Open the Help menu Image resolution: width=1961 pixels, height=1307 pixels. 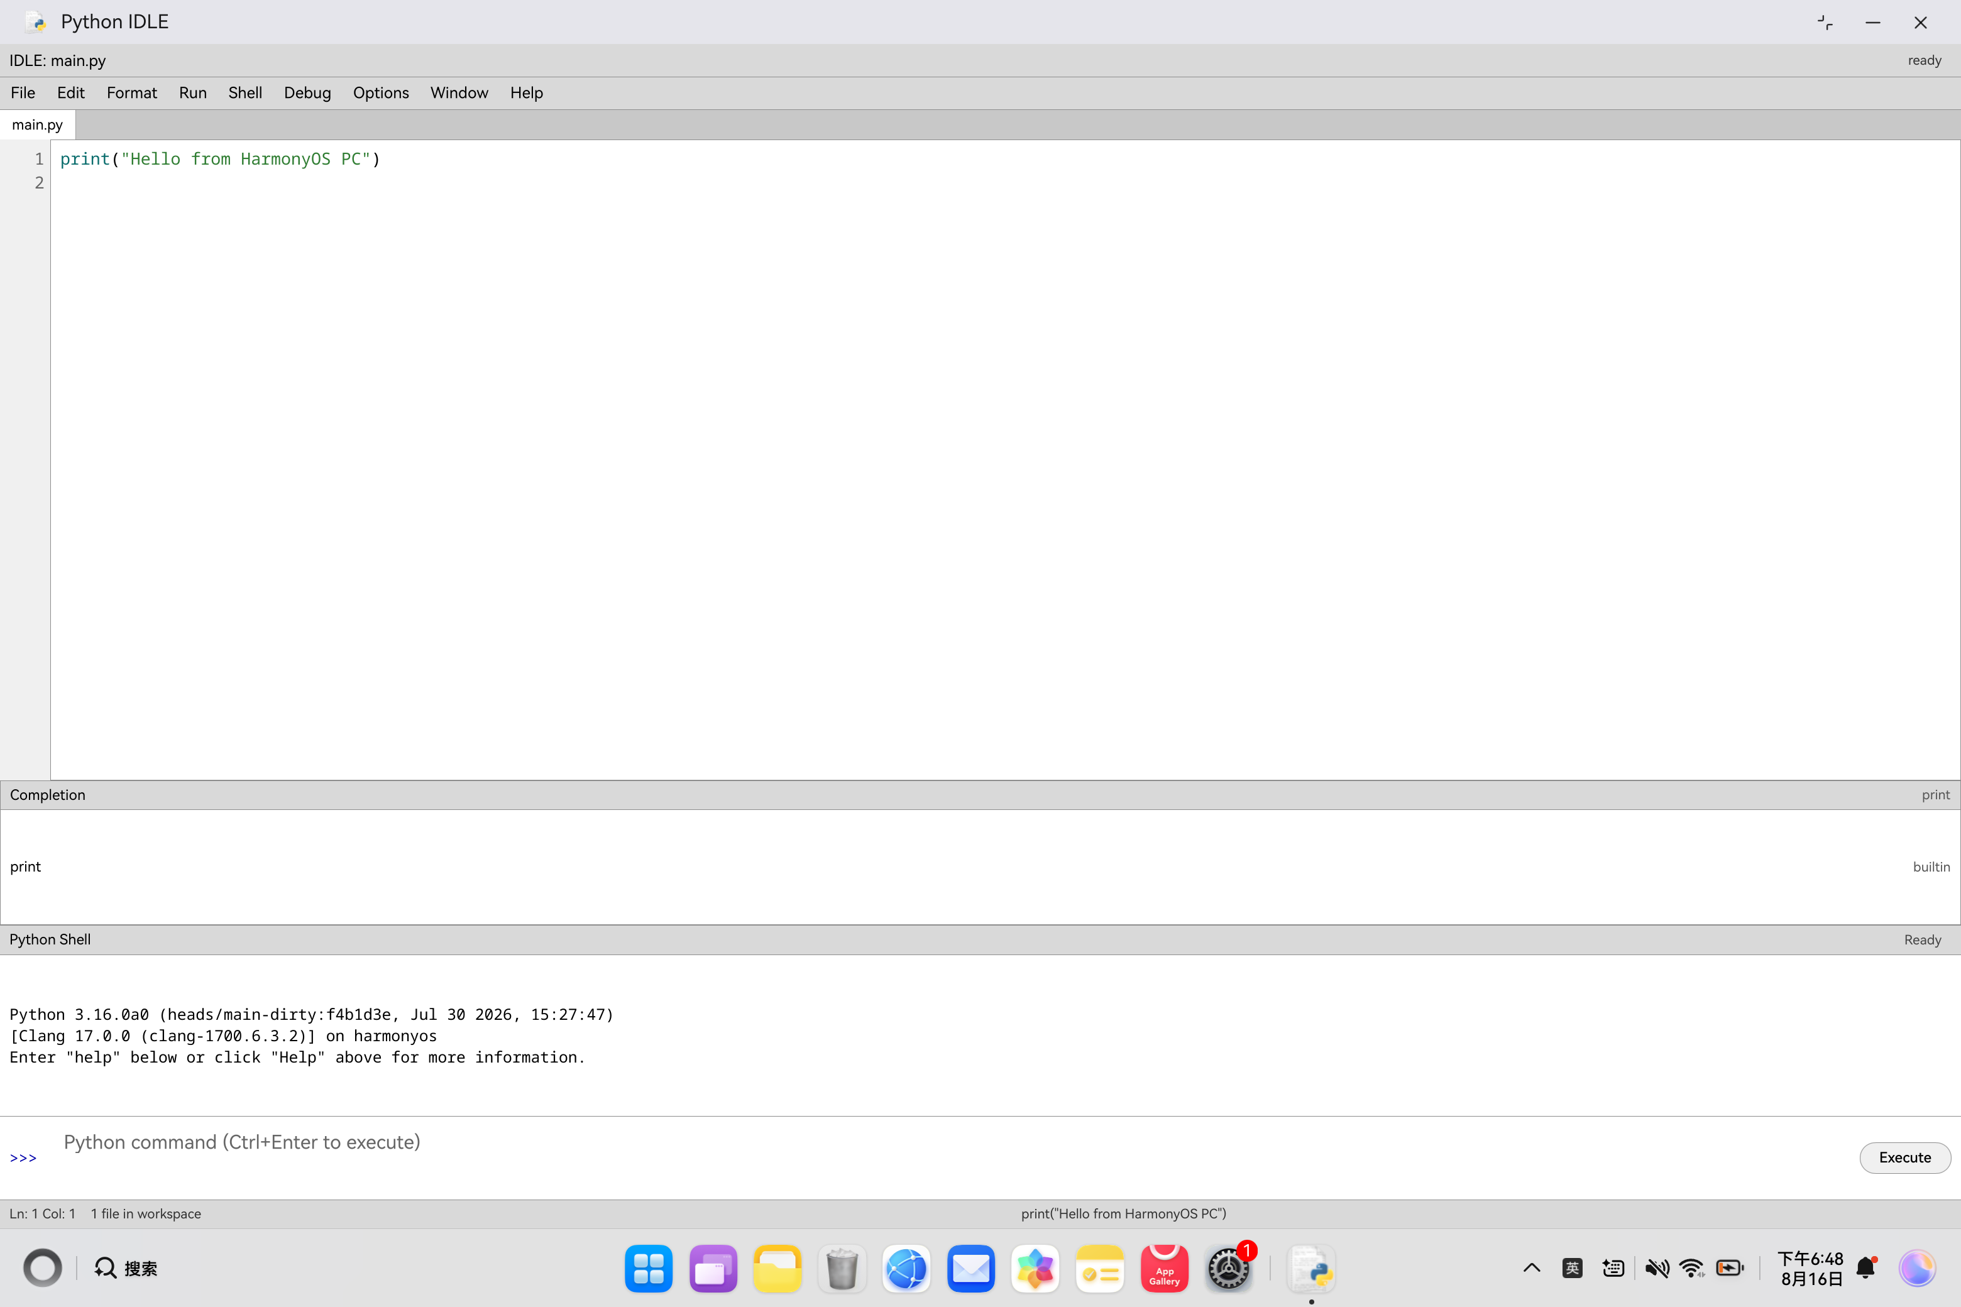tap(526, 92)
